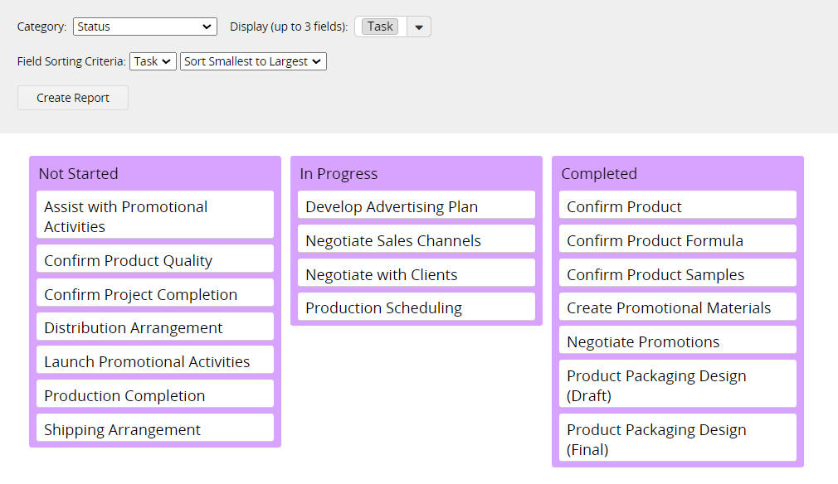838x484 pixels.
Task: Open the Category dropdown showing Status
Action: 145,27
